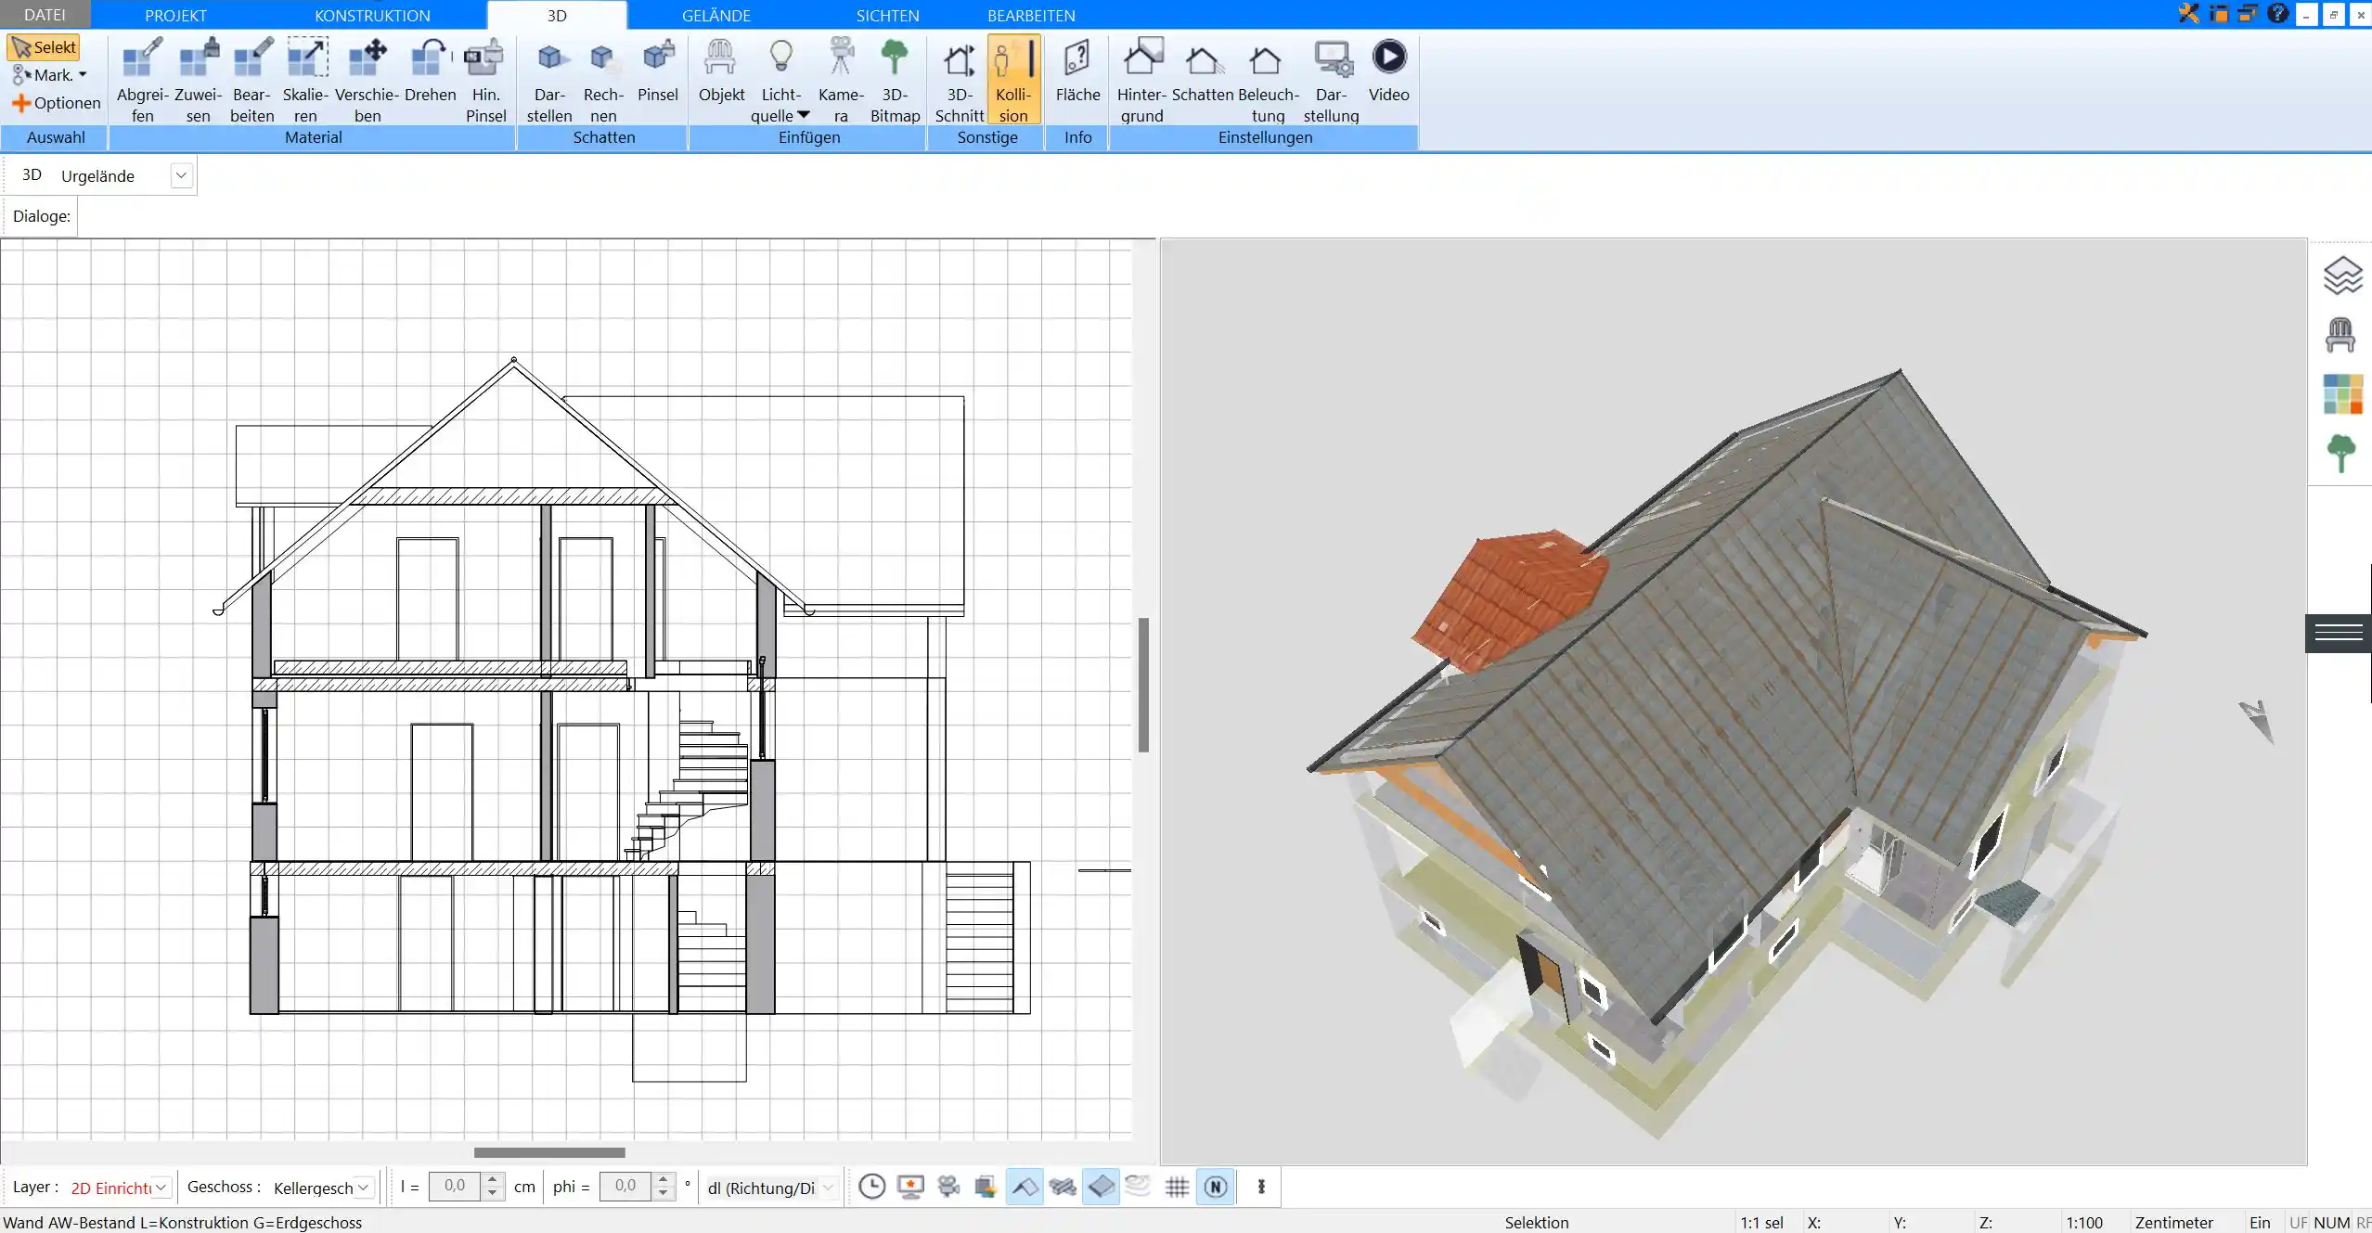Click the Optionen button
The height and width of the screenshot is (1233, 2372).
point(56,103)
